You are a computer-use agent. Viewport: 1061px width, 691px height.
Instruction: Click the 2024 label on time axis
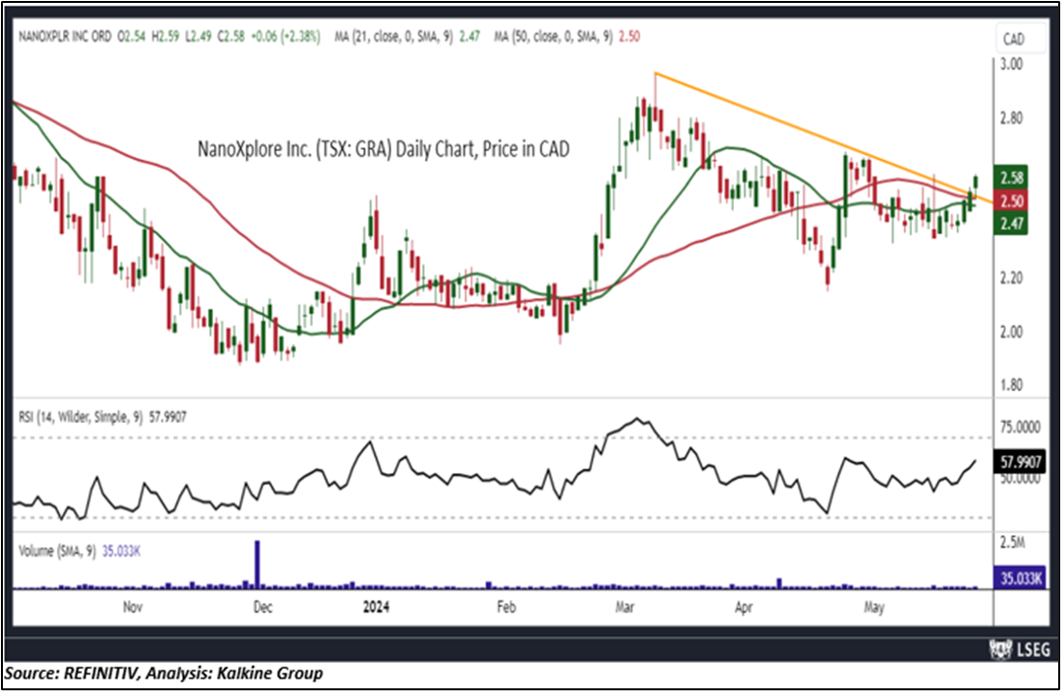(x=377, y=607)
